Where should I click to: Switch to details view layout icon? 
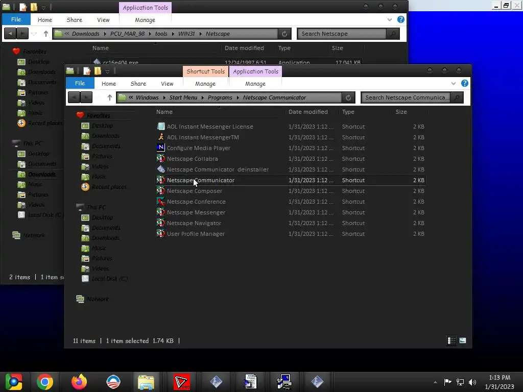(451, 340)
